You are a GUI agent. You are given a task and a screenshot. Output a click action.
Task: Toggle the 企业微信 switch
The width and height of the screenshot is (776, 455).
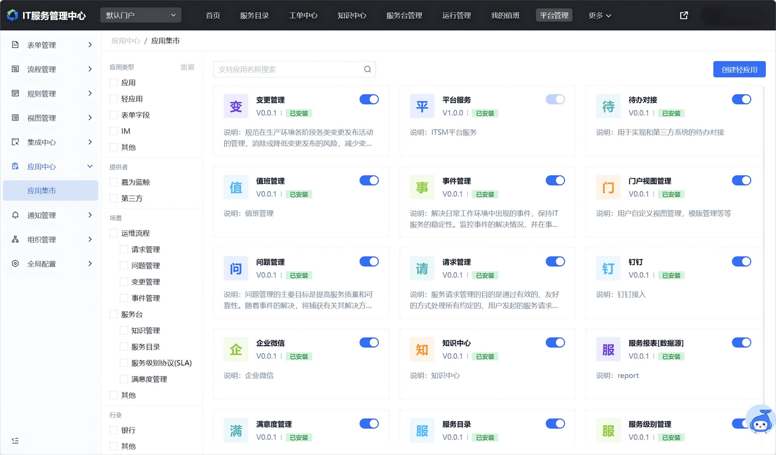[x=369, y=343]
